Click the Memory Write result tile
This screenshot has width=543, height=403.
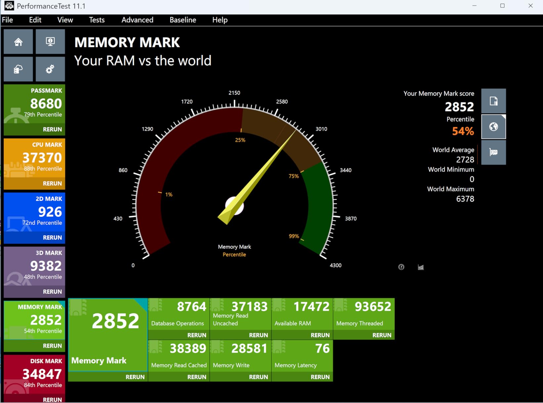241,356
